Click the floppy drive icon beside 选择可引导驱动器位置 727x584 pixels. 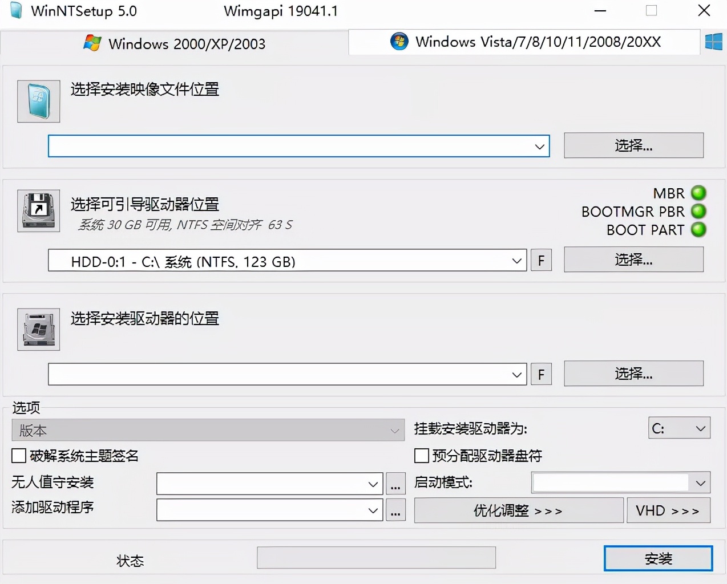pyautogui.click(x=38, y=210)
